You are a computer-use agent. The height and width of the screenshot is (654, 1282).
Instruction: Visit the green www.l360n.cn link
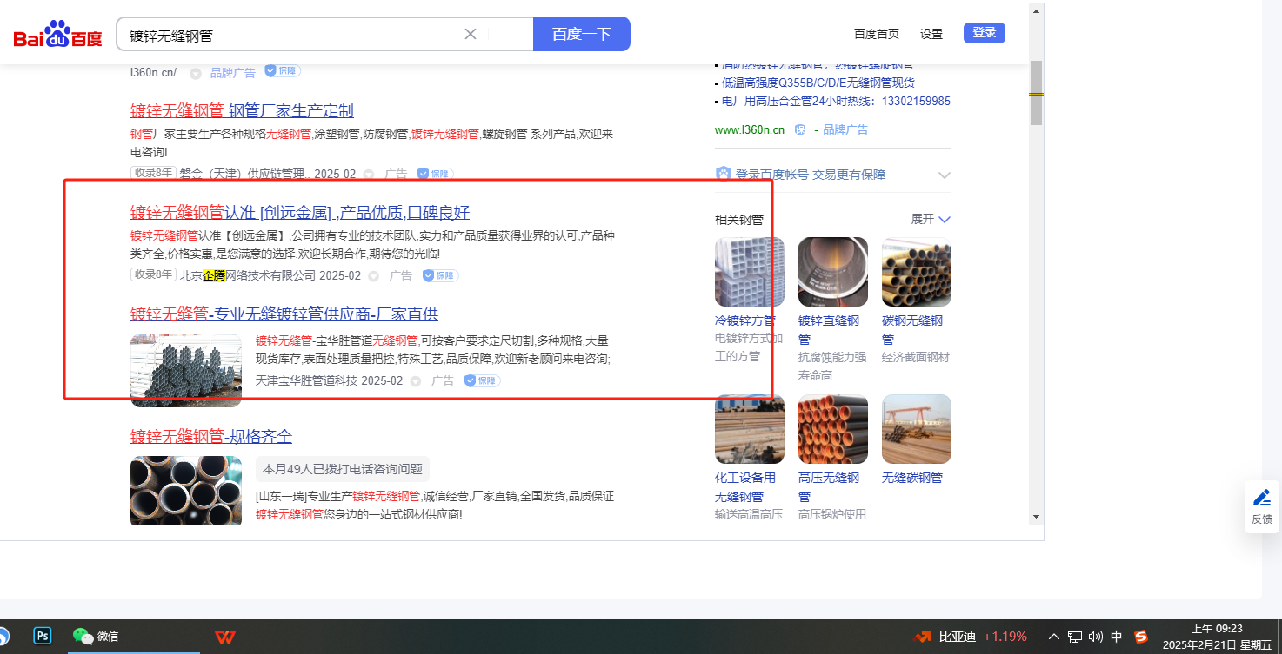click(x=750, y=129)
